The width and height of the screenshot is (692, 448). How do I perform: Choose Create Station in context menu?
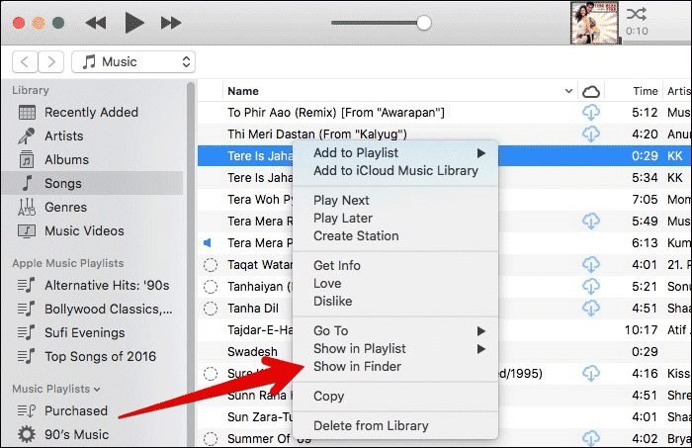pos(395,235)
